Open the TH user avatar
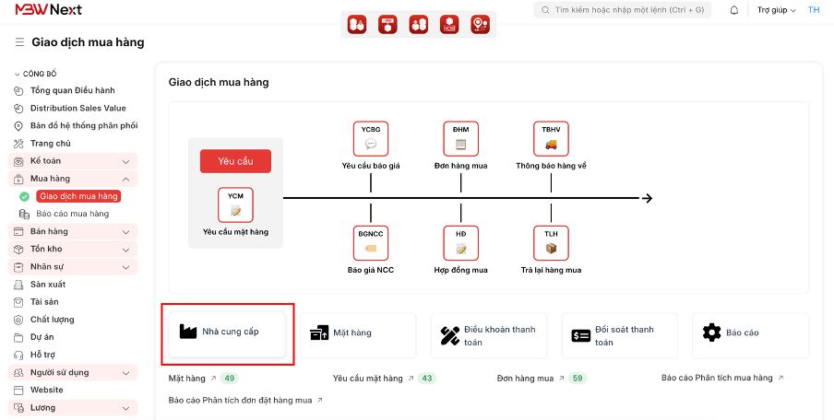This screenshot has height=420, width=834. point(813,10)
